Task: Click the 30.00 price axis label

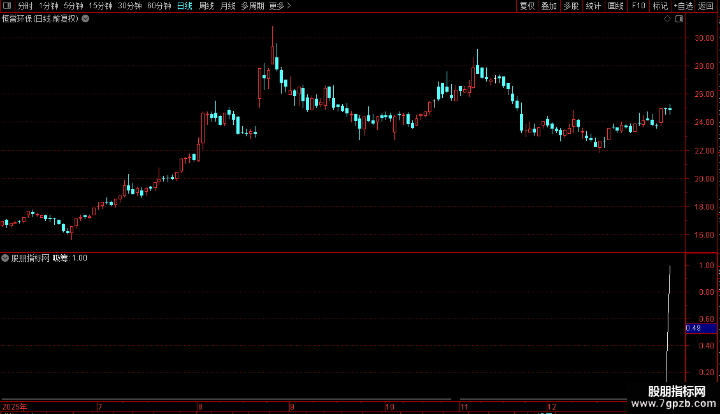Action: point(704,38)
